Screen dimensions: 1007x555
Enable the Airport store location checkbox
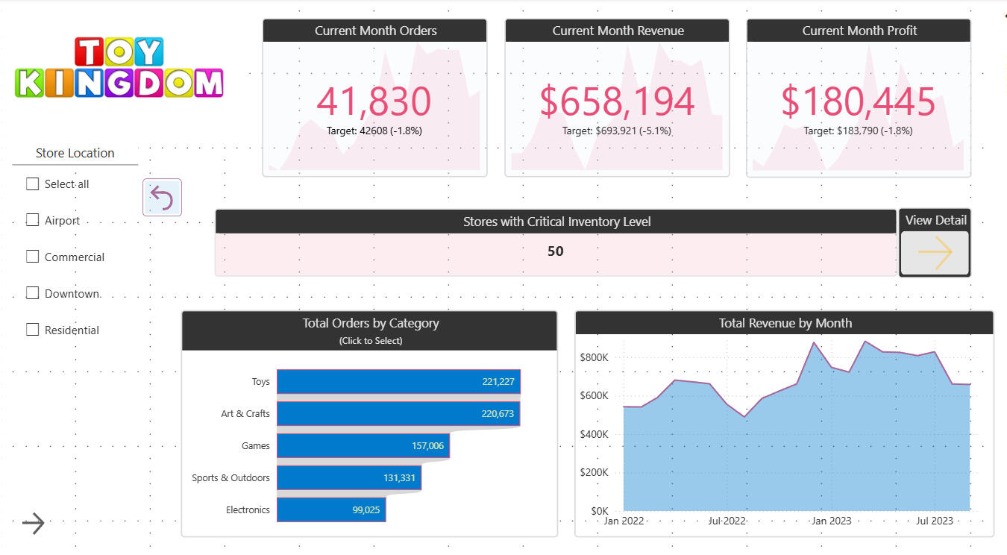[x=33, y=220]
